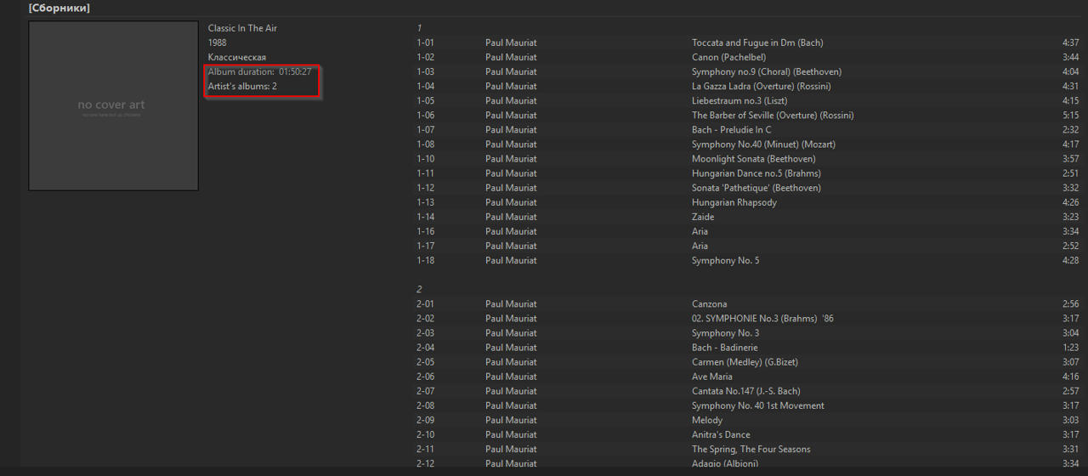Click track number 1-01
1088x476 pixels.
[425, 42]
